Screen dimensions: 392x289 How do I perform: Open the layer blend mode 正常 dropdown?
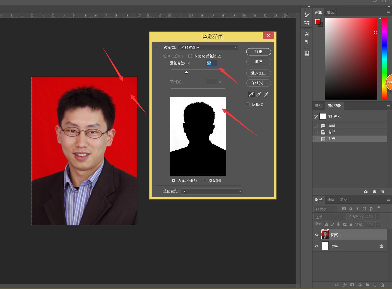pyautogui.click(x=330, y=217)
